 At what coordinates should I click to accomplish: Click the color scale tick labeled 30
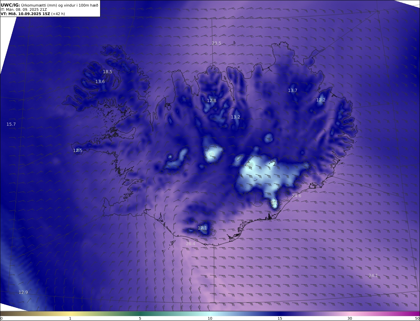pos(350,318)
